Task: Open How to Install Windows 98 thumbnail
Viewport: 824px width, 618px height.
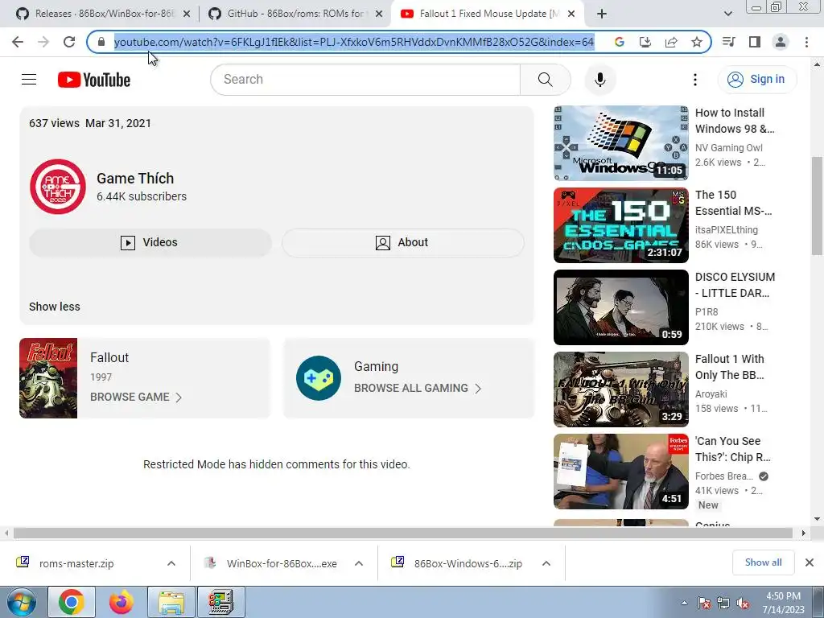Action: click(620, 143)
